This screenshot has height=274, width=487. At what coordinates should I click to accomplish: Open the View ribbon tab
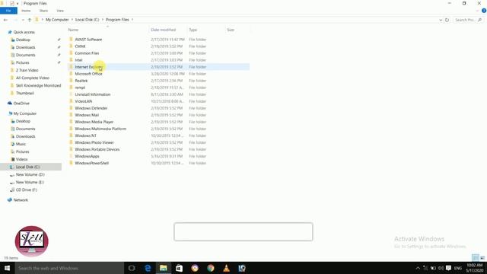pyautogui.click(x=60, y=11)
